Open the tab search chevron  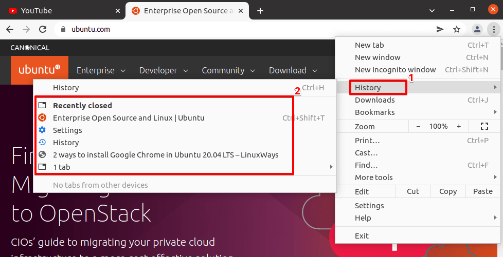tap(432, 11)
